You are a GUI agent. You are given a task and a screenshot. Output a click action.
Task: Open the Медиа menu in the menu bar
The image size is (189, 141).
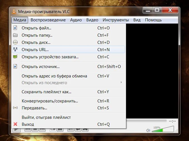click(x=20, y=20)
